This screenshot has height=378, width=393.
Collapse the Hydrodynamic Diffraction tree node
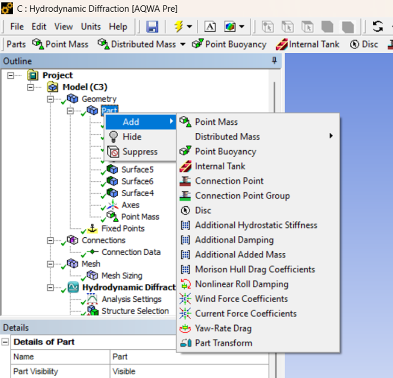pos(50,288)
